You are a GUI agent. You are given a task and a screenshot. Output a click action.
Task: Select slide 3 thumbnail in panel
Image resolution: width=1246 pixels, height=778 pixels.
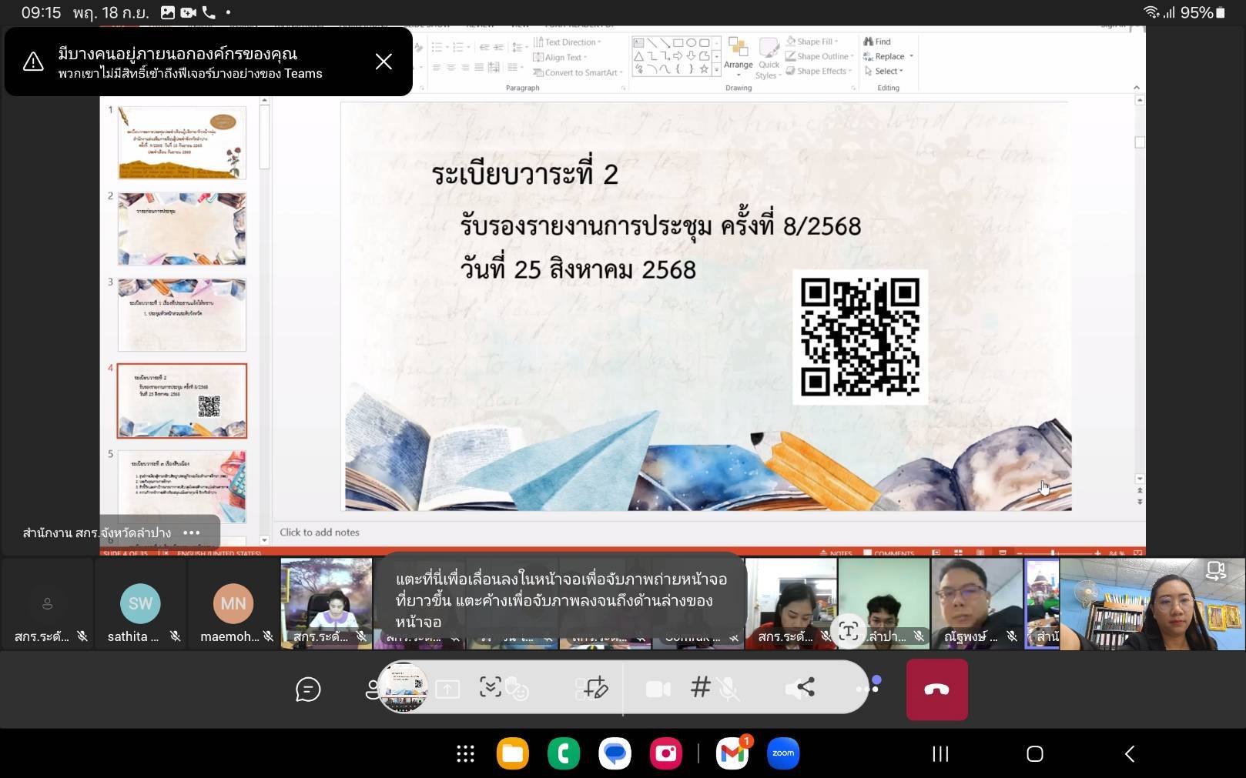coord(182,315)
